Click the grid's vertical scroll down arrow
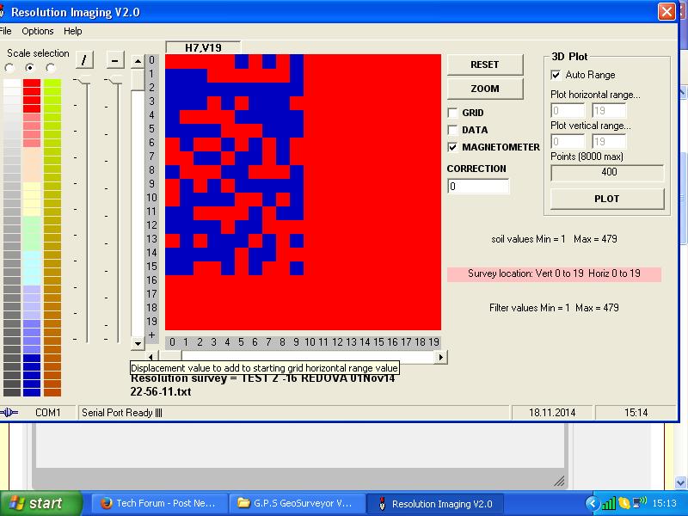Image resolution: width=688 pixels, height=516 pixels. pyautogui.click(x=138, y=343)
